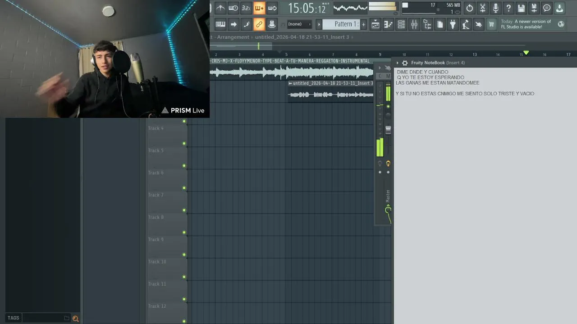Click the CPU and memory 565 MB panel
The height and width of the screenshot is (324, 577).
tap(430, 8)
